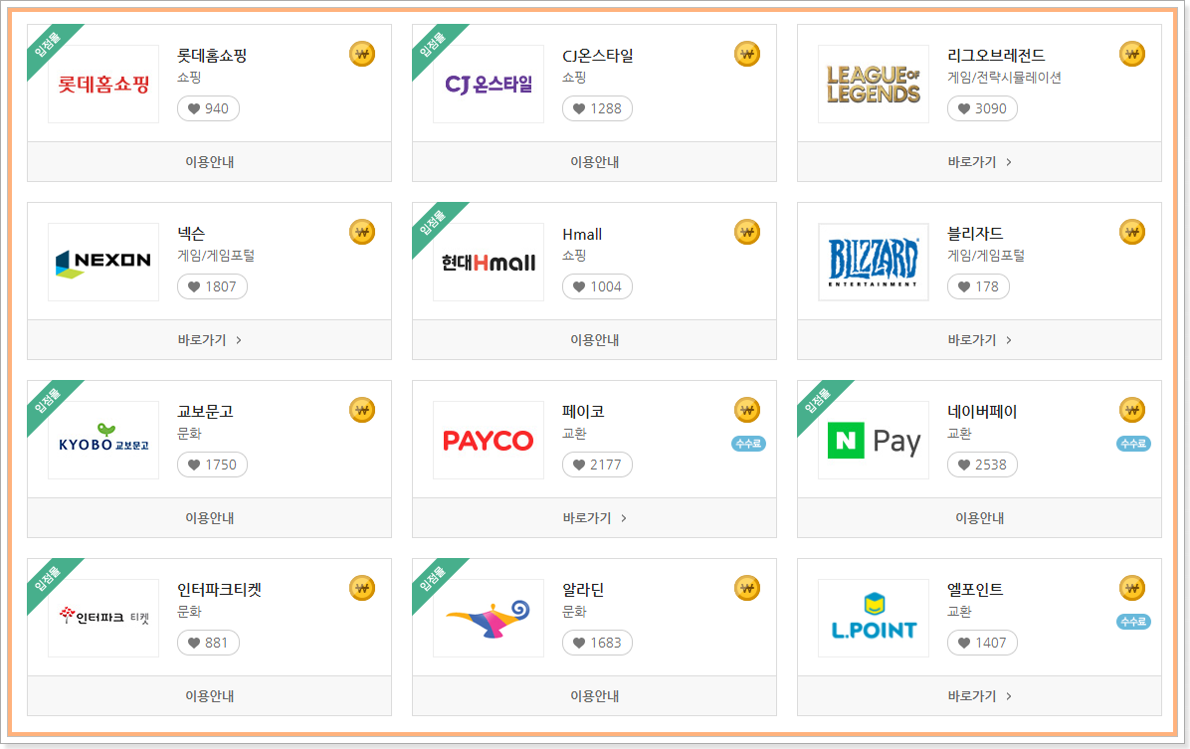
Task: Go to 바로가기 under 리그오브레전드
Action: point(979,162)
